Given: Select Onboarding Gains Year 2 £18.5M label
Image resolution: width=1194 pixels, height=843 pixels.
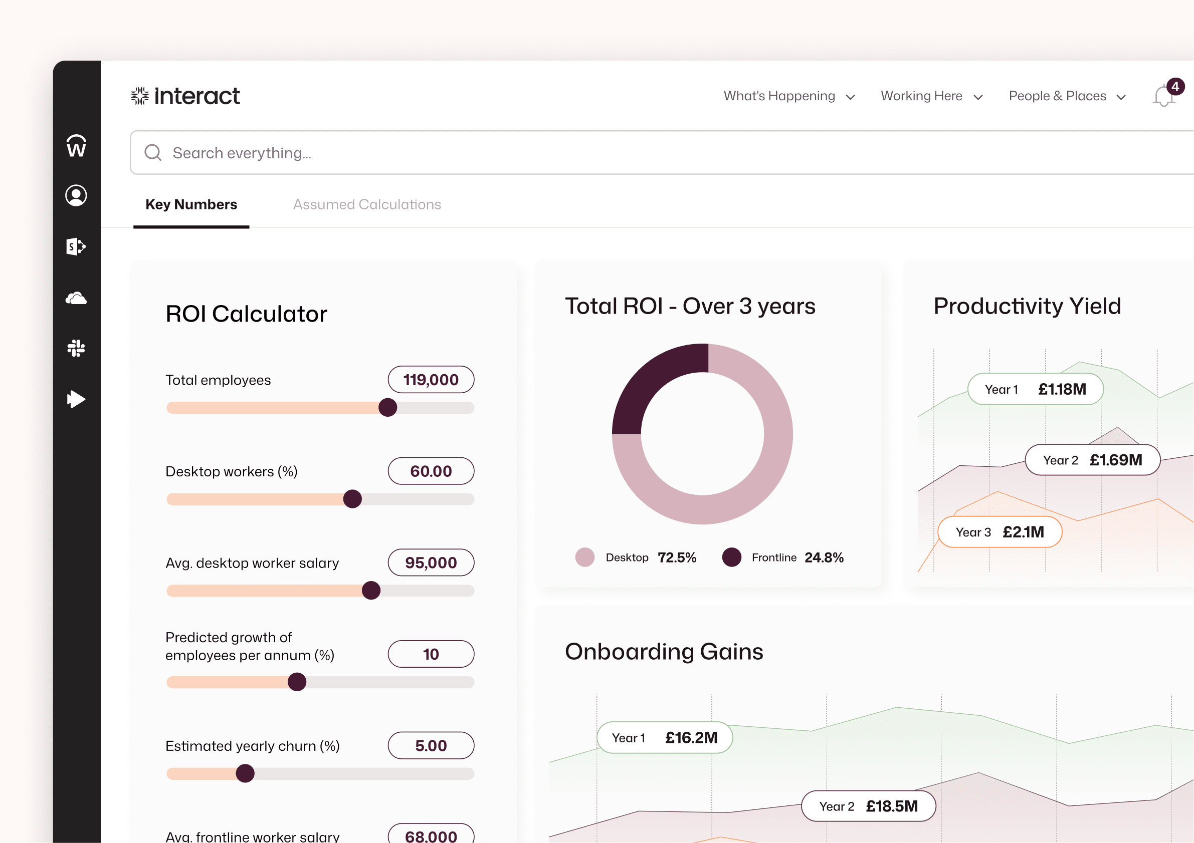Looking at the screenshot, I should [x=869, y=806].
